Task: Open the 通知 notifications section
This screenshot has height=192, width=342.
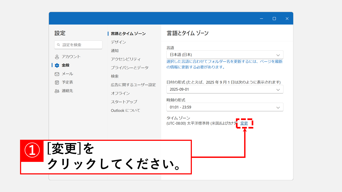Action: click(x=114, y=50)
